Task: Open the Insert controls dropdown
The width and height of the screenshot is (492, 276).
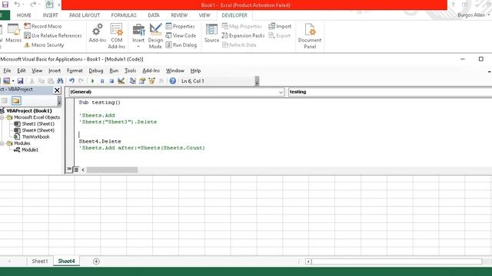Action: click(138, 36)
